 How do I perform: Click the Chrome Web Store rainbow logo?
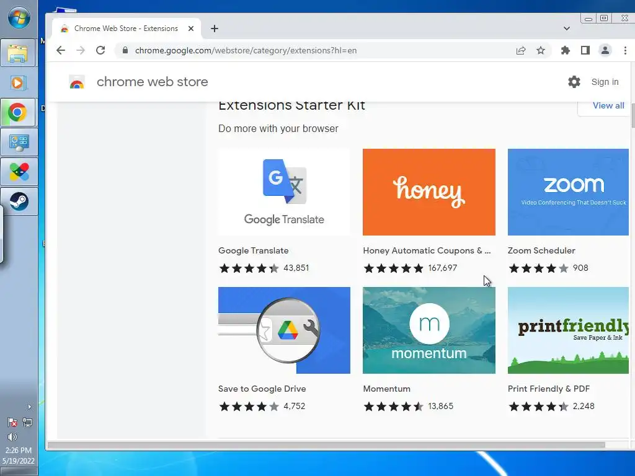click(77, 82)
